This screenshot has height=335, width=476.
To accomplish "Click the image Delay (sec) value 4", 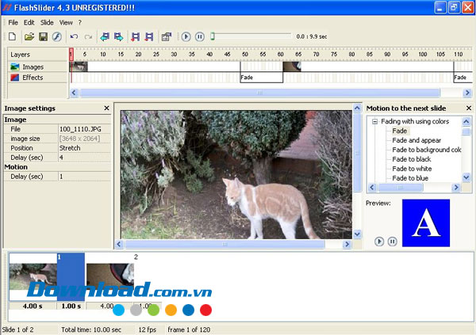I will point(84,158).
